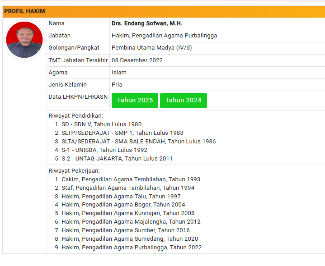Select 'Pembina Utama Madya (IV/d)' text
325x266 pixels.
click(152, 48)
